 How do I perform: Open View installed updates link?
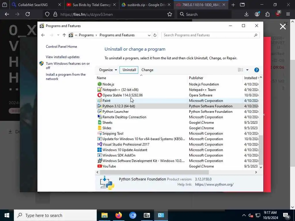(x=63, y=57)
